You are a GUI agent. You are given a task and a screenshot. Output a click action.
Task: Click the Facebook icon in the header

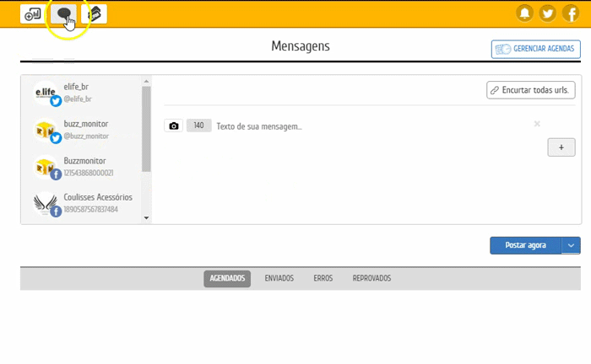tap(571, 13)
